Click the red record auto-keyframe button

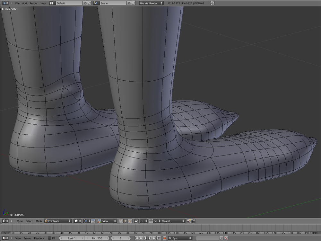coord(164,238)
